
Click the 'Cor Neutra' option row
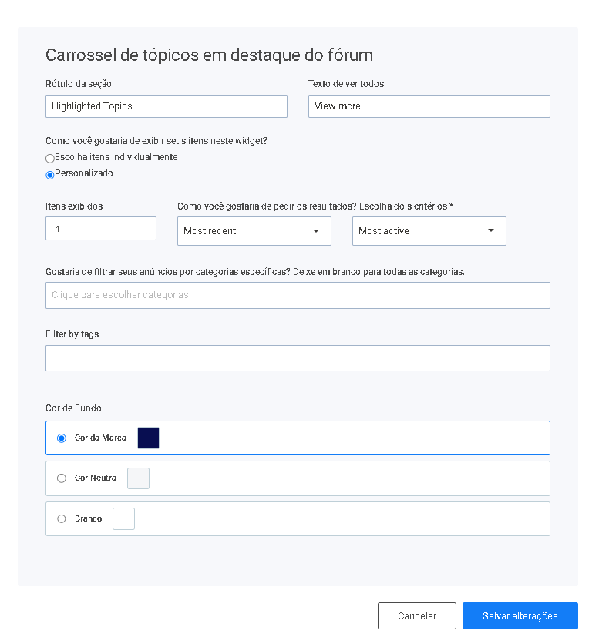coord(298,478)
